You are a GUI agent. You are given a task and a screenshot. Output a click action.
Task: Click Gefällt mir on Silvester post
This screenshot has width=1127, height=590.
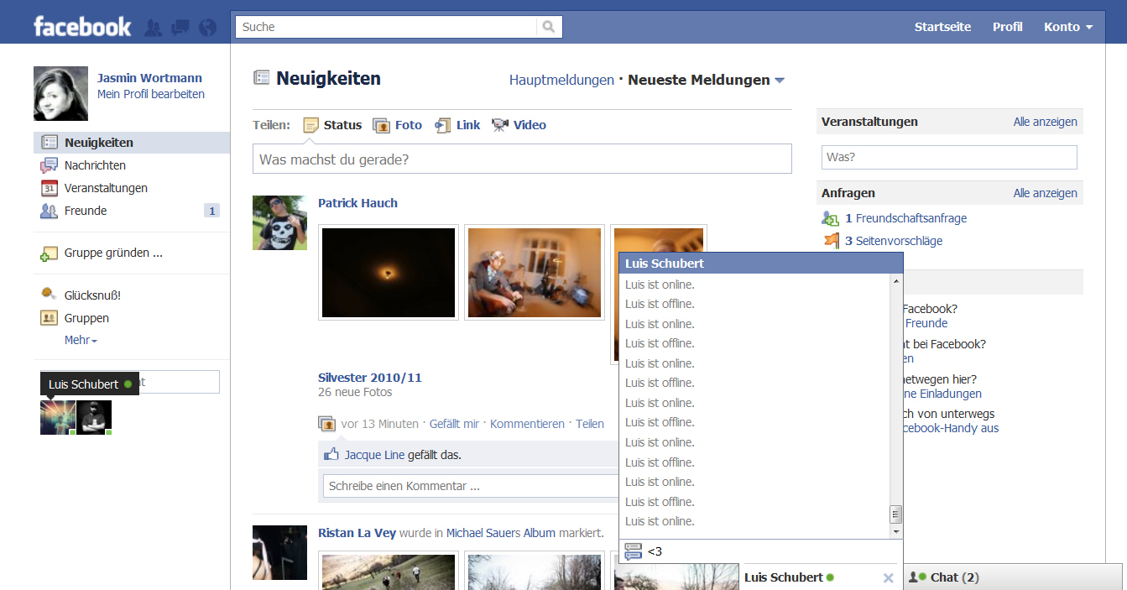click(x=454, y=424)
